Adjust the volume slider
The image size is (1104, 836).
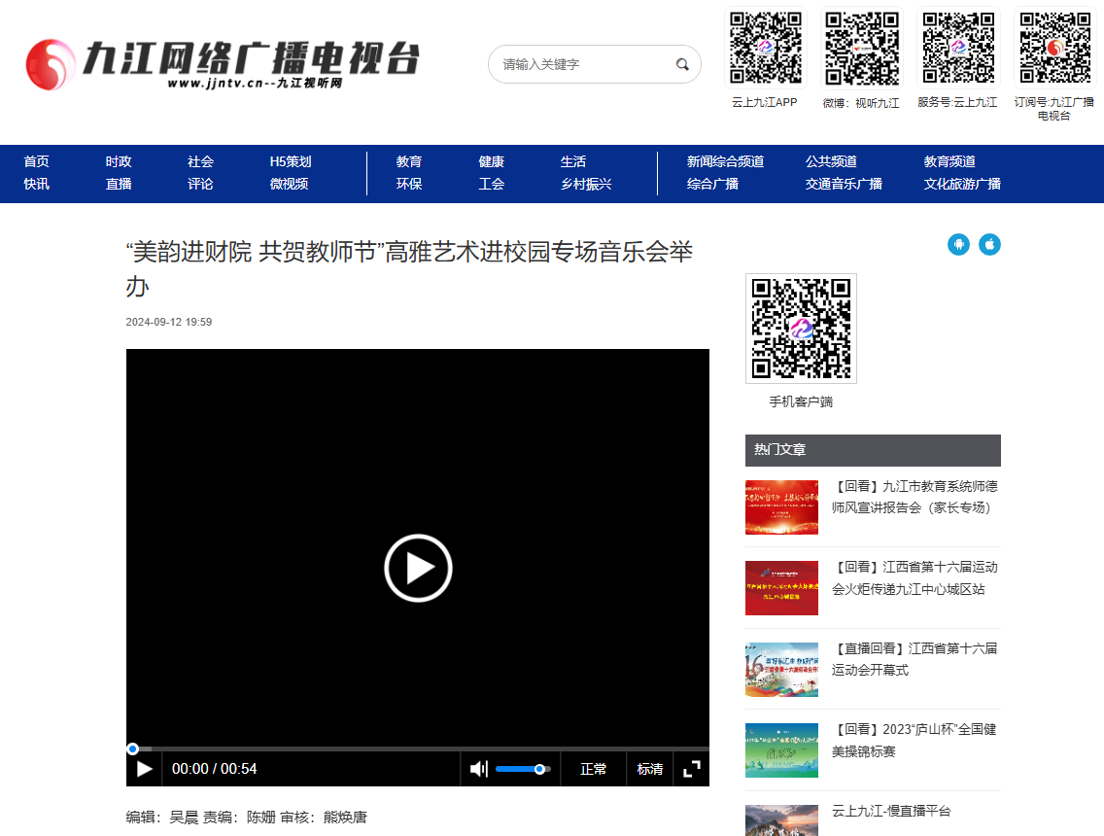tap(523, 769)
